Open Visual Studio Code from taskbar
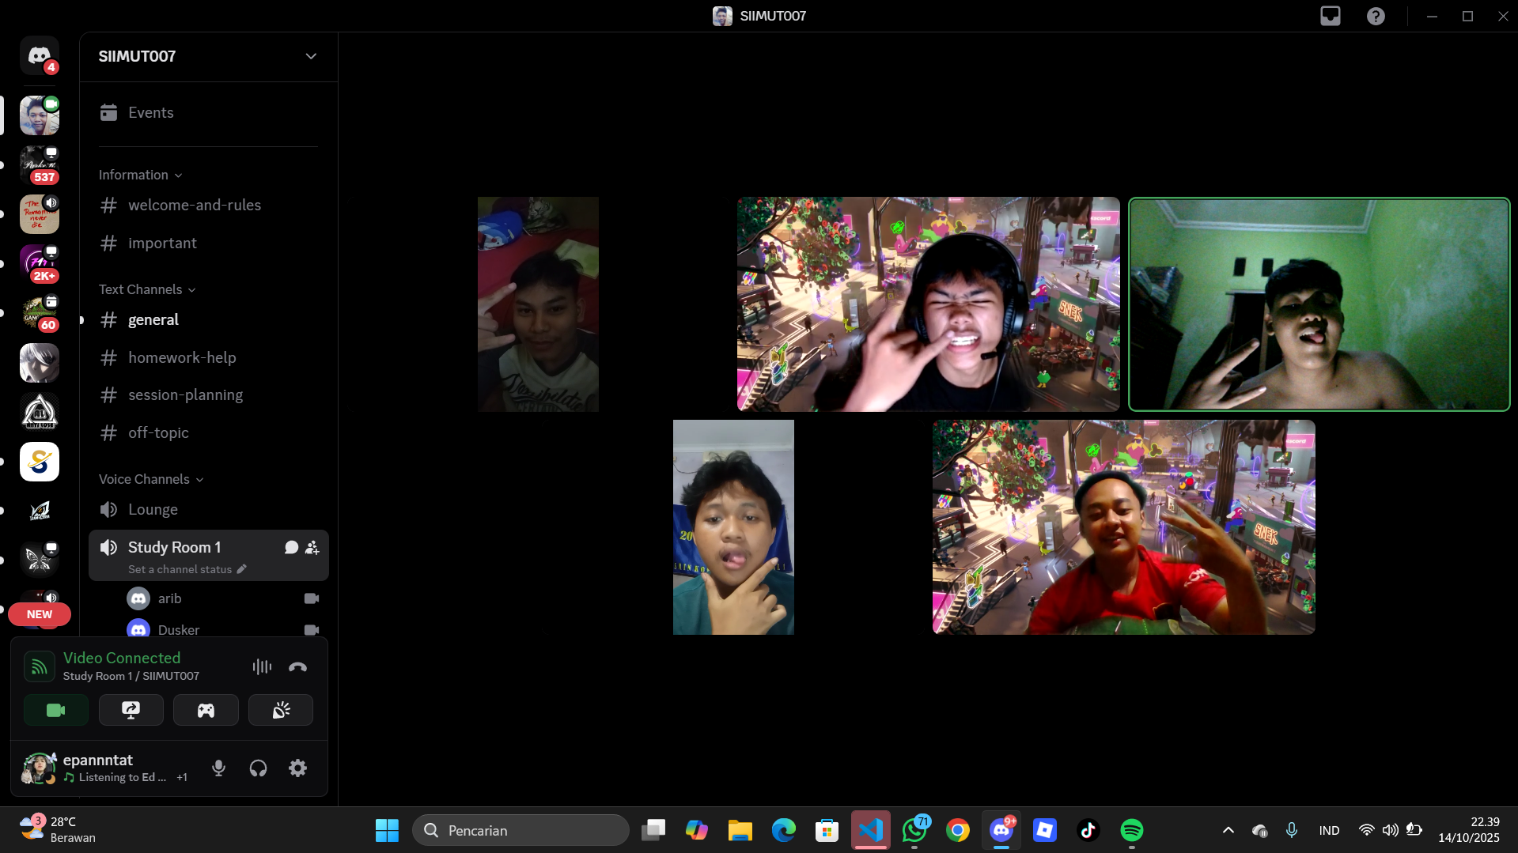The image size is (1518, 853). click(871, 830)
